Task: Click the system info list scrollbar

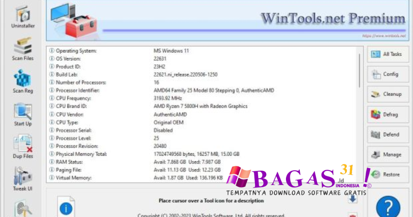Action: (359, 71)
